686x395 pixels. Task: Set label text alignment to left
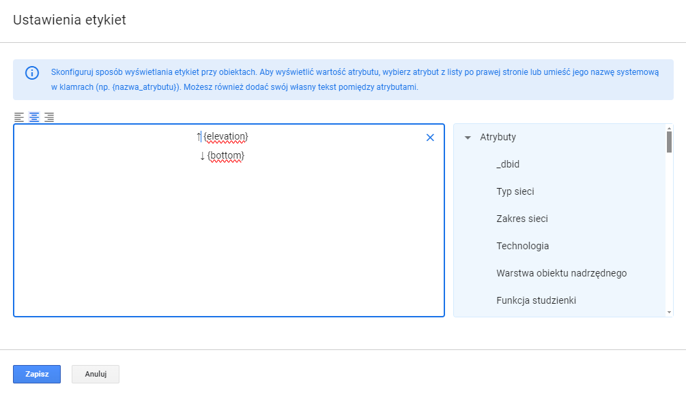(x=19, y=117)
